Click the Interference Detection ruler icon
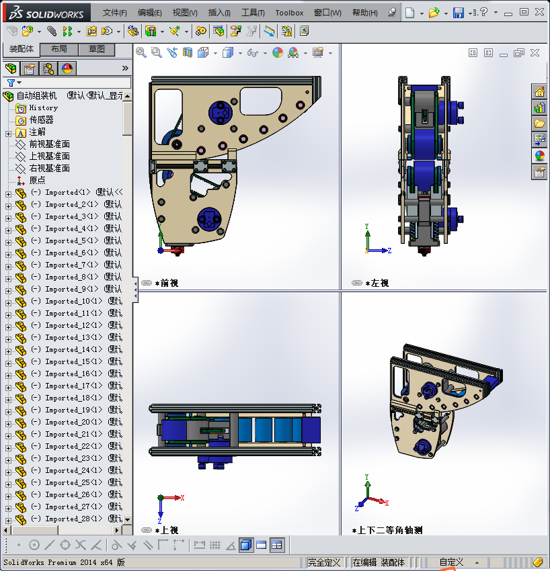Screen dimensions: 550x571 pyautogui.click(x=269, y=32)
